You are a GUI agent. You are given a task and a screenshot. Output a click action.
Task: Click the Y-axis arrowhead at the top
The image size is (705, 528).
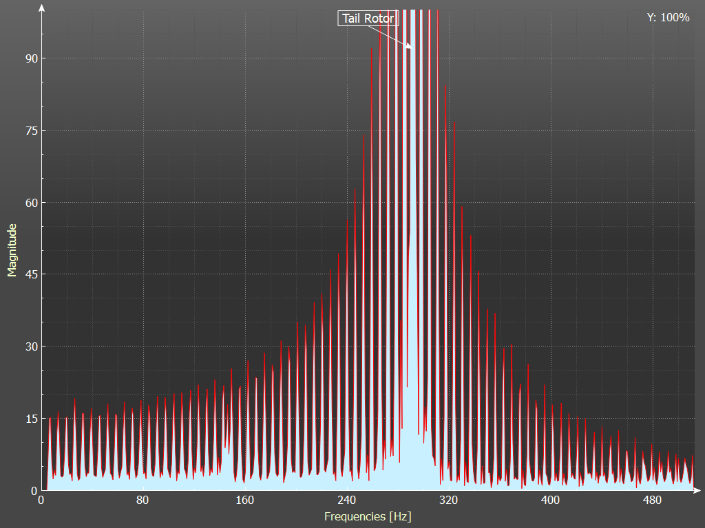coord(43,9)
